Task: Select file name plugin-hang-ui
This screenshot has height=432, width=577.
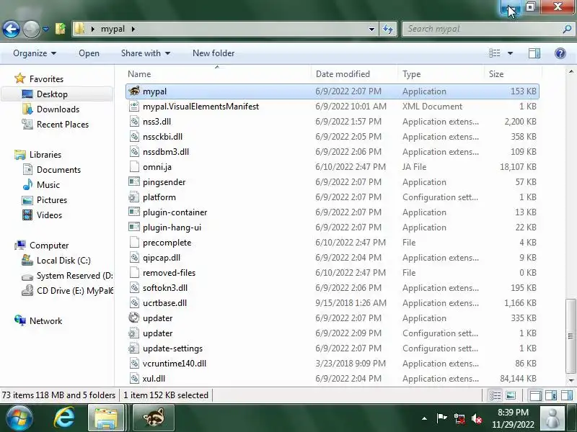Action: click(x=172, y=228)
